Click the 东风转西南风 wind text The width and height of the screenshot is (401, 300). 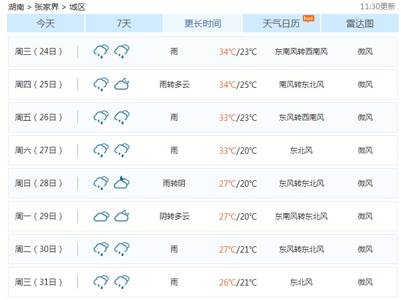pos(301,117)
